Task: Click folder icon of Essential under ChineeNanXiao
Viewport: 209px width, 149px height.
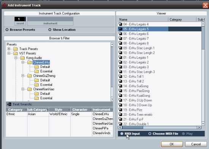Action: point(36,98)
